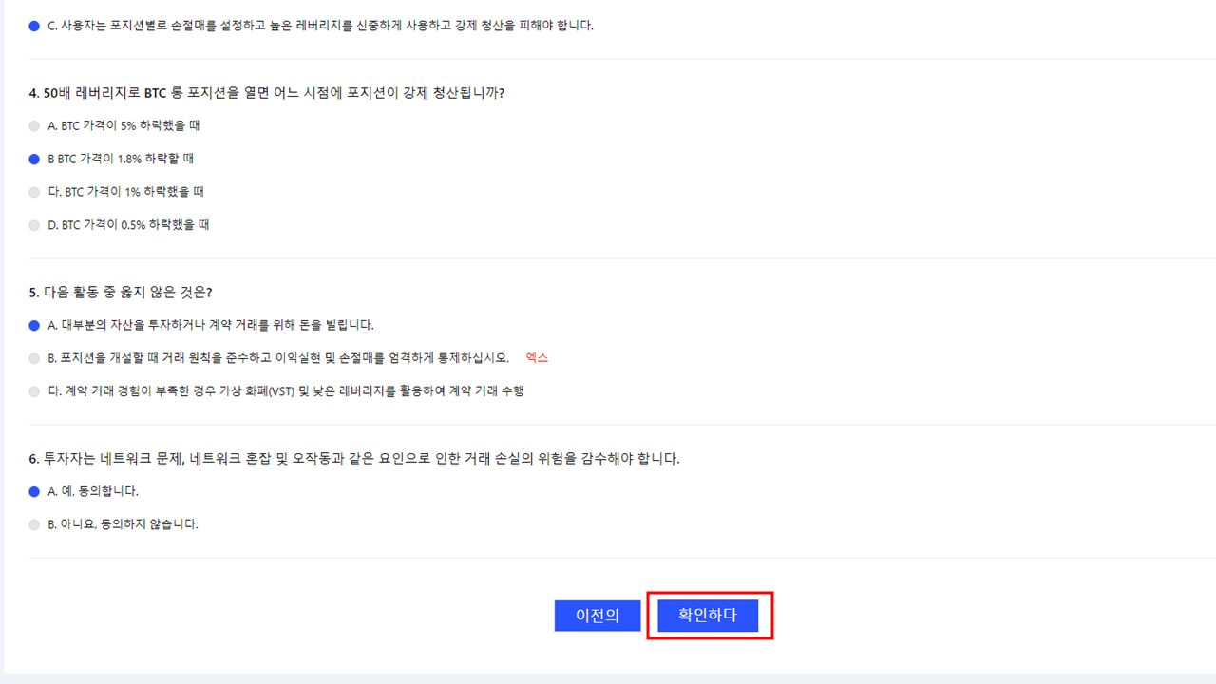Image resolution: width=1216 pixels, height=684 pixels.
Task: Choose answer B: BTC 가격이 1.8% 하락할 때
Action: [x=34, y=159]
